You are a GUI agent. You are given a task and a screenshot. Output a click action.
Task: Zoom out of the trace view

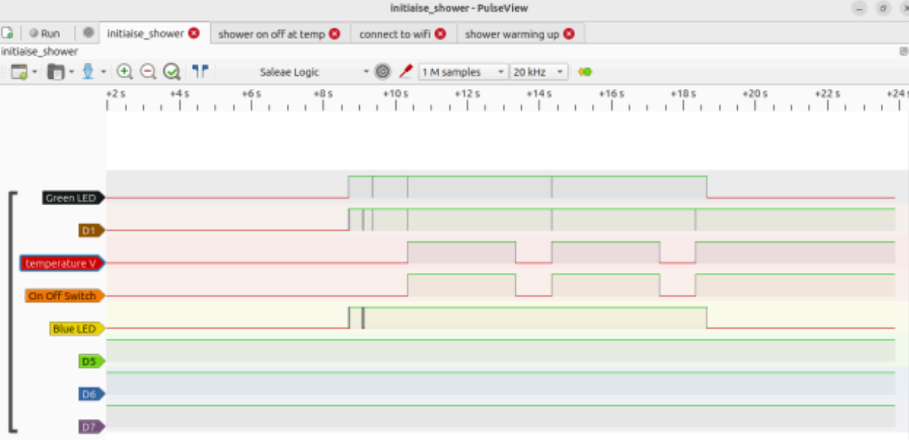(148, 72)
